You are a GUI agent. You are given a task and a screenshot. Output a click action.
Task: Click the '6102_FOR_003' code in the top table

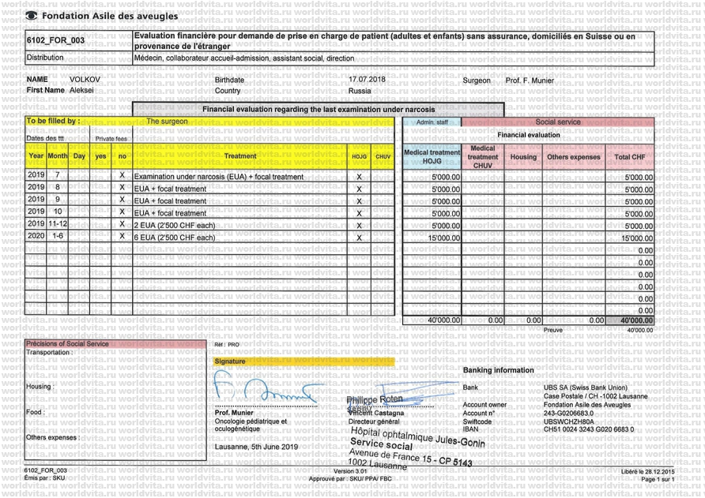point(55,40)
